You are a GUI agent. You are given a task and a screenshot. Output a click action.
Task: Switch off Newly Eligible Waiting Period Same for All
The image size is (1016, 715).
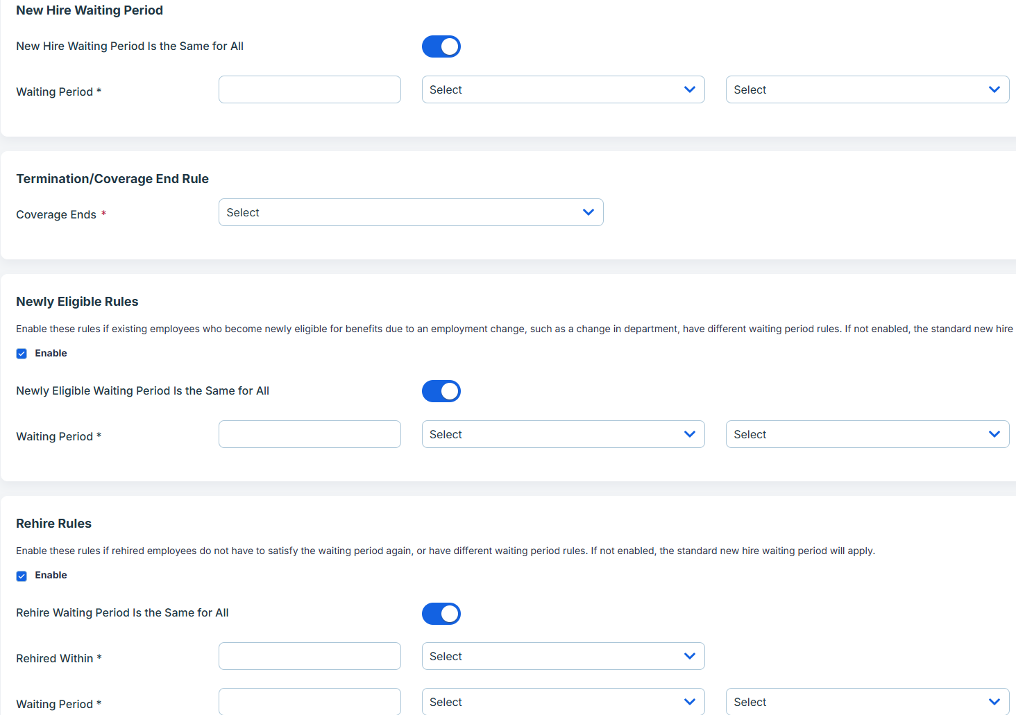point(441,391)
